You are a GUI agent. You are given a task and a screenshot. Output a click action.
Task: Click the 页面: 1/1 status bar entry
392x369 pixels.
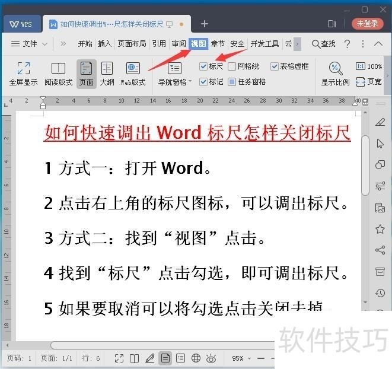pos(56,358)
